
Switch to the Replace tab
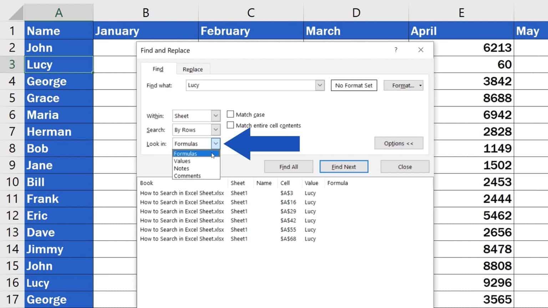point(193,69)
